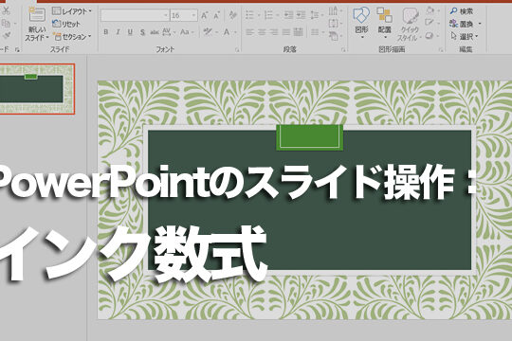Expand the font name combo box
Screen dimensions: 512x341
[x=165, y=15]
